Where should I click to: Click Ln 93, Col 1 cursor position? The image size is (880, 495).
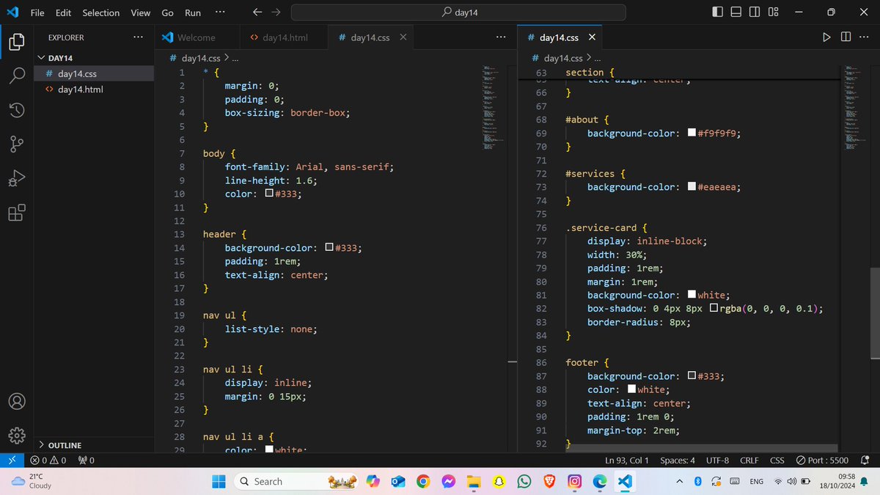pos(627,461)
